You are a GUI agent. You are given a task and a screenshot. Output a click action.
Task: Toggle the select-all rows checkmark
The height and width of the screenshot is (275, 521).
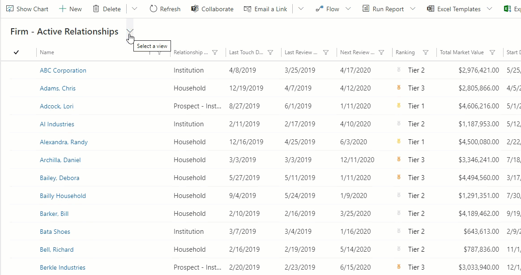coord(17,52)
